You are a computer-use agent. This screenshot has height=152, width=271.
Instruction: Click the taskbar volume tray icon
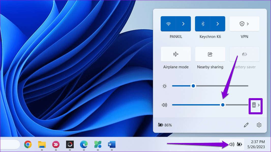232,144
